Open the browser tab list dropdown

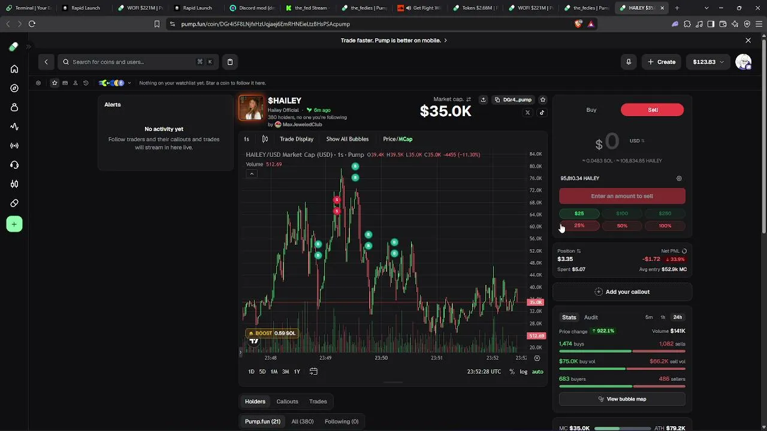pos(706,8)
